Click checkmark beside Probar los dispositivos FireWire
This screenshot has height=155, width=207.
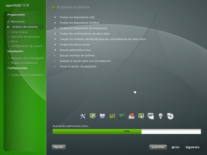[x=55, y=23]
